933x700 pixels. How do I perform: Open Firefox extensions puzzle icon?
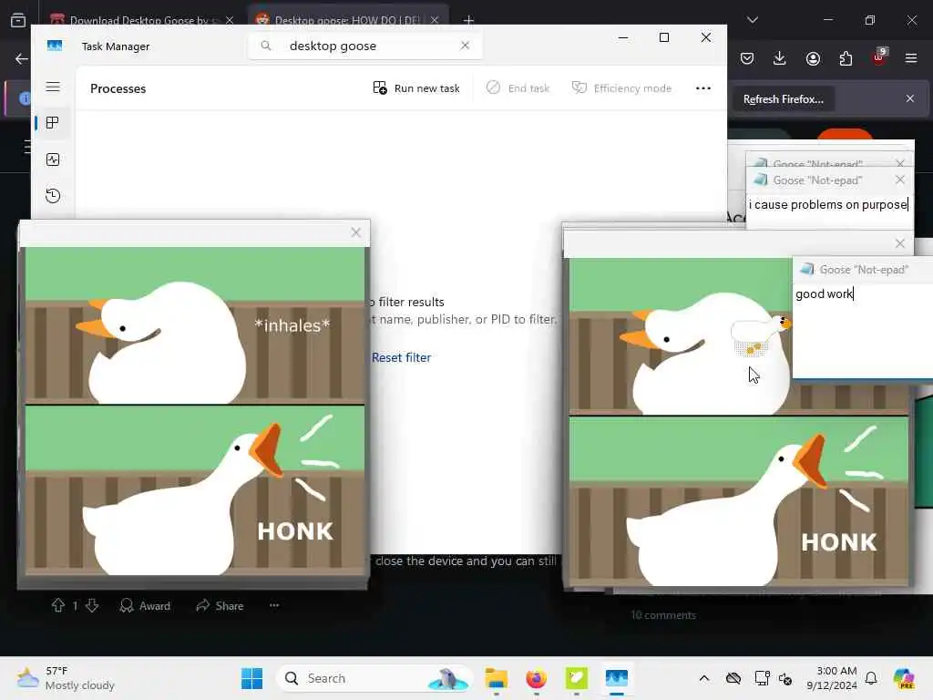coord(846,58)
